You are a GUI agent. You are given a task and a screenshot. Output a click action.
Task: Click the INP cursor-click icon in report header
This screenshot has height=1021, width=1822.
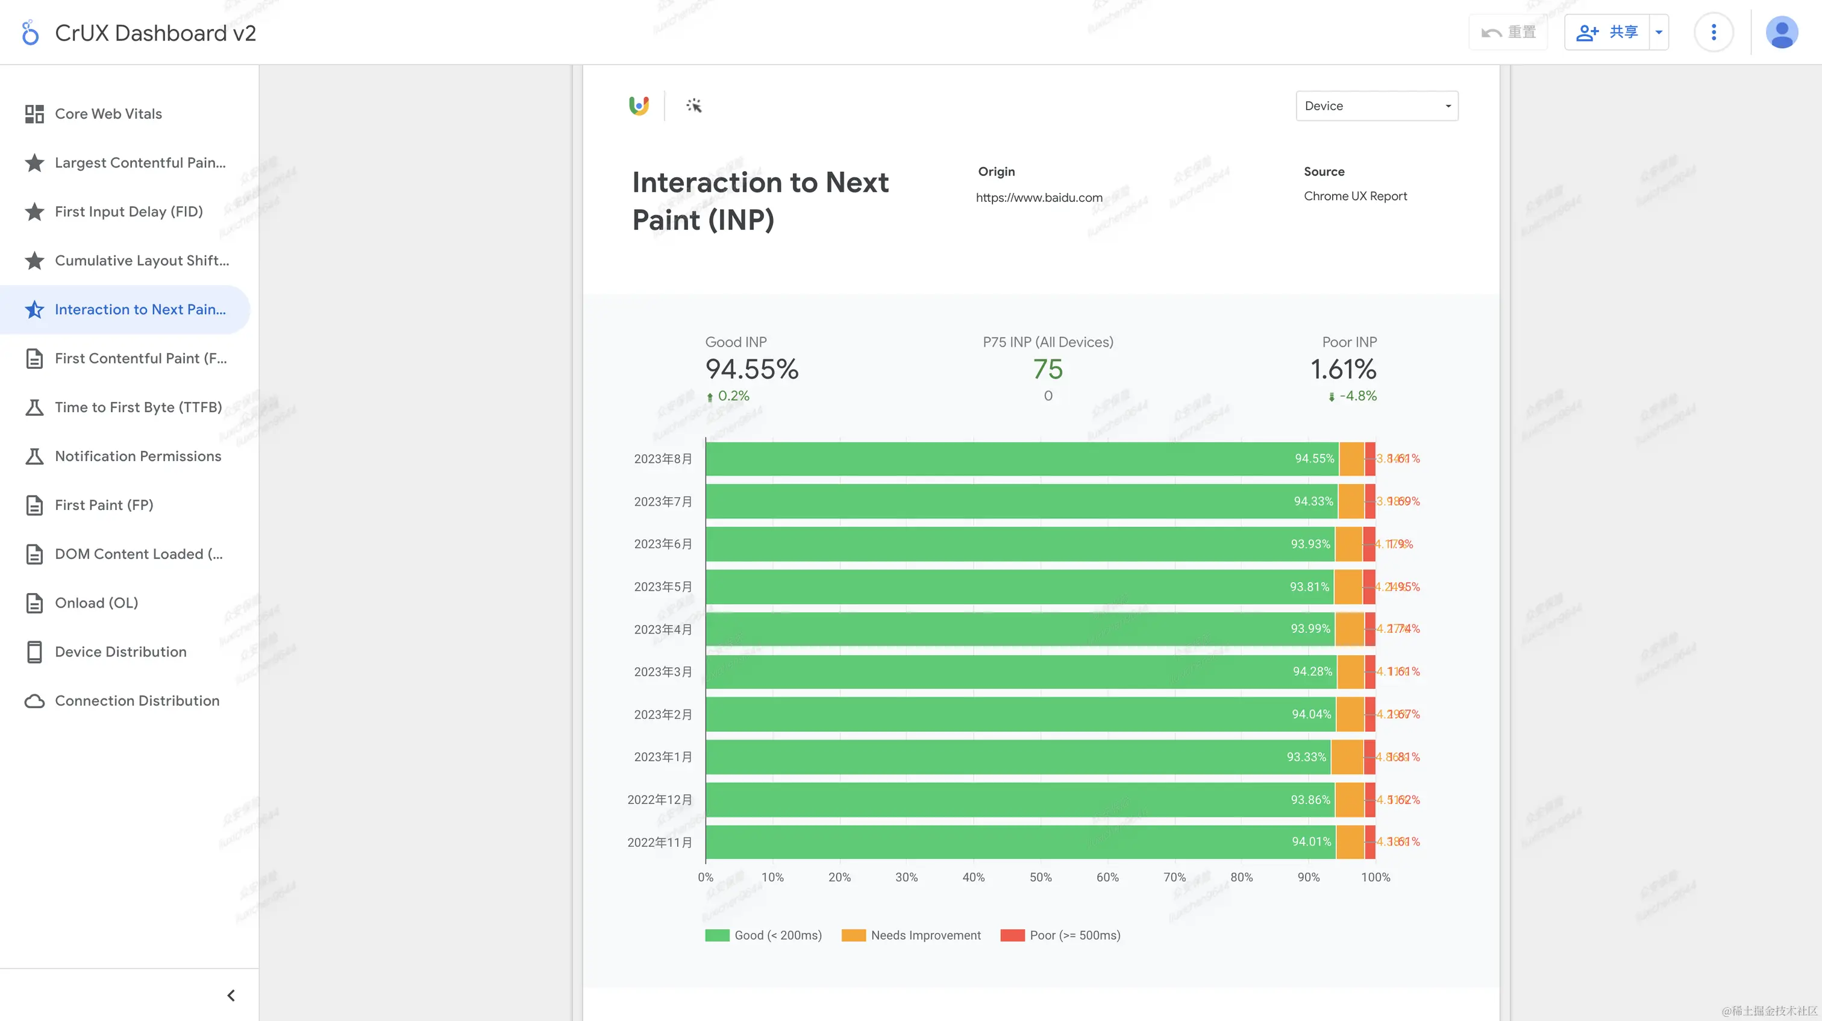(694, 105)
